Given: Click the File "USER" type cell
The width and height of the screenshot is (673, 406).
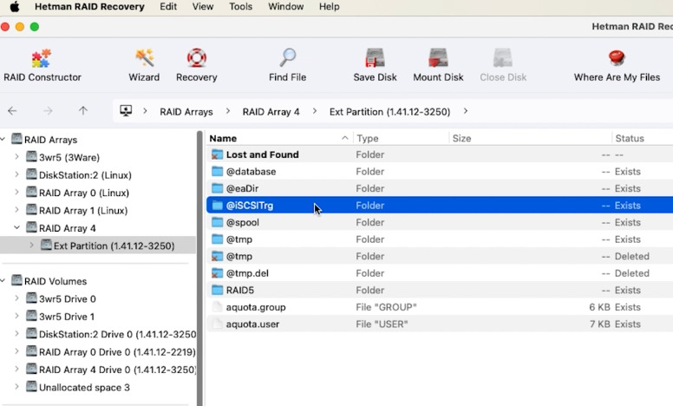Looking at the screenshot, I should pos(382,324).
